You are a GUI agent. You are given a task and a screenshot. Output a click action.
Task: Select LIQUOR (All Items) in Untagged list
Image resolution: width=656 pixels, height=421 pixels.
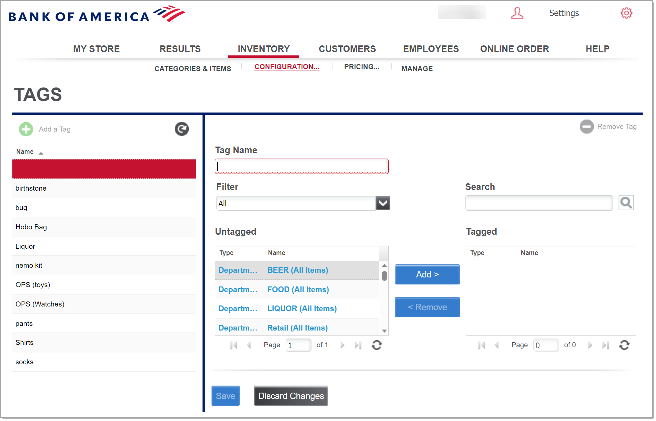297,308
